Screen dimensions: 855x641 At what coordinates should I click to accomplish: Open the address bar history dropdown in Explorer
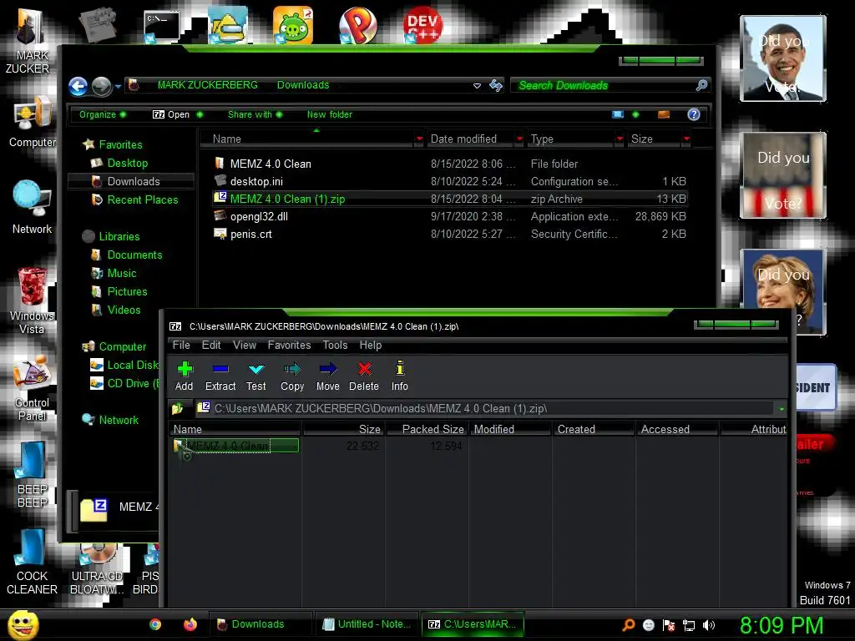coord(477,86)
